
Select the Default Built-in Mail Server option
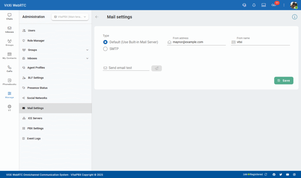(x=106, y=42)
